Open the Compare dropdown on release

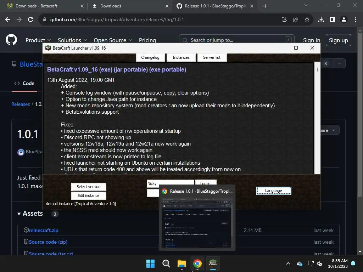click(x=330, y=130)
